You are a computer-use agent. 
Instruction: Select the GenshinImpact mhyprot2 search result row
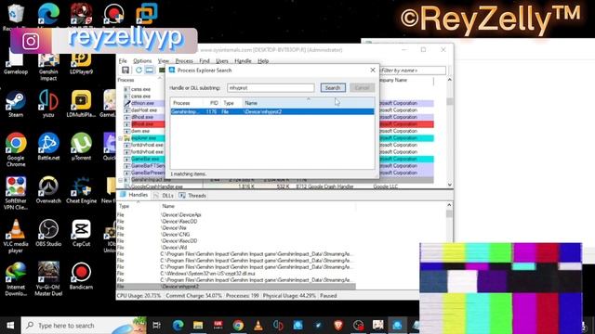point(272,111)
